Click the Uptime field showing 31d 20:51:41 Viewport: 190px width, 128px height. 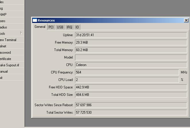(131, 35)
